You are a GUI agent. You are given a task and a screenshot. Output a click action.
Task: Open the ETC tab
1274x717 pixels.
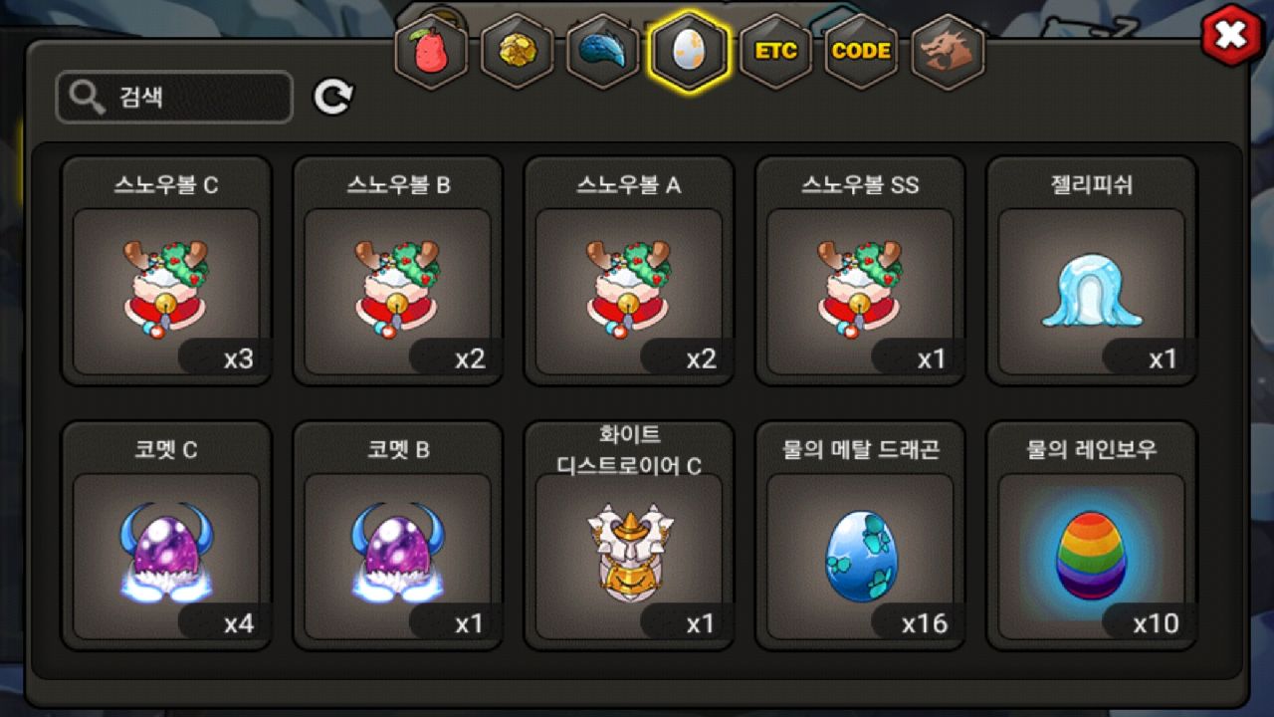775,52
